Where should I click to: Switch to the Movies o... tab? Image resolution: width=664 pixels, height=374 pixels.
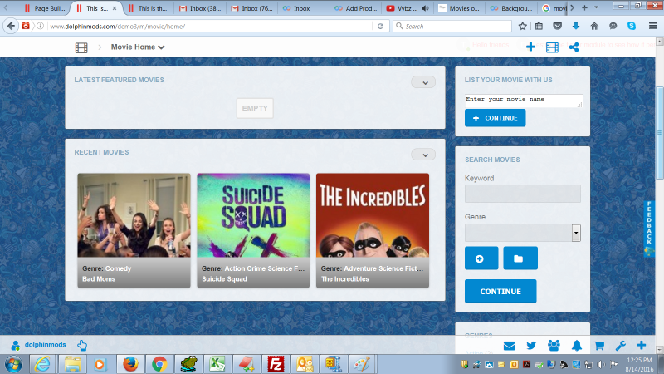coord(459,8)
